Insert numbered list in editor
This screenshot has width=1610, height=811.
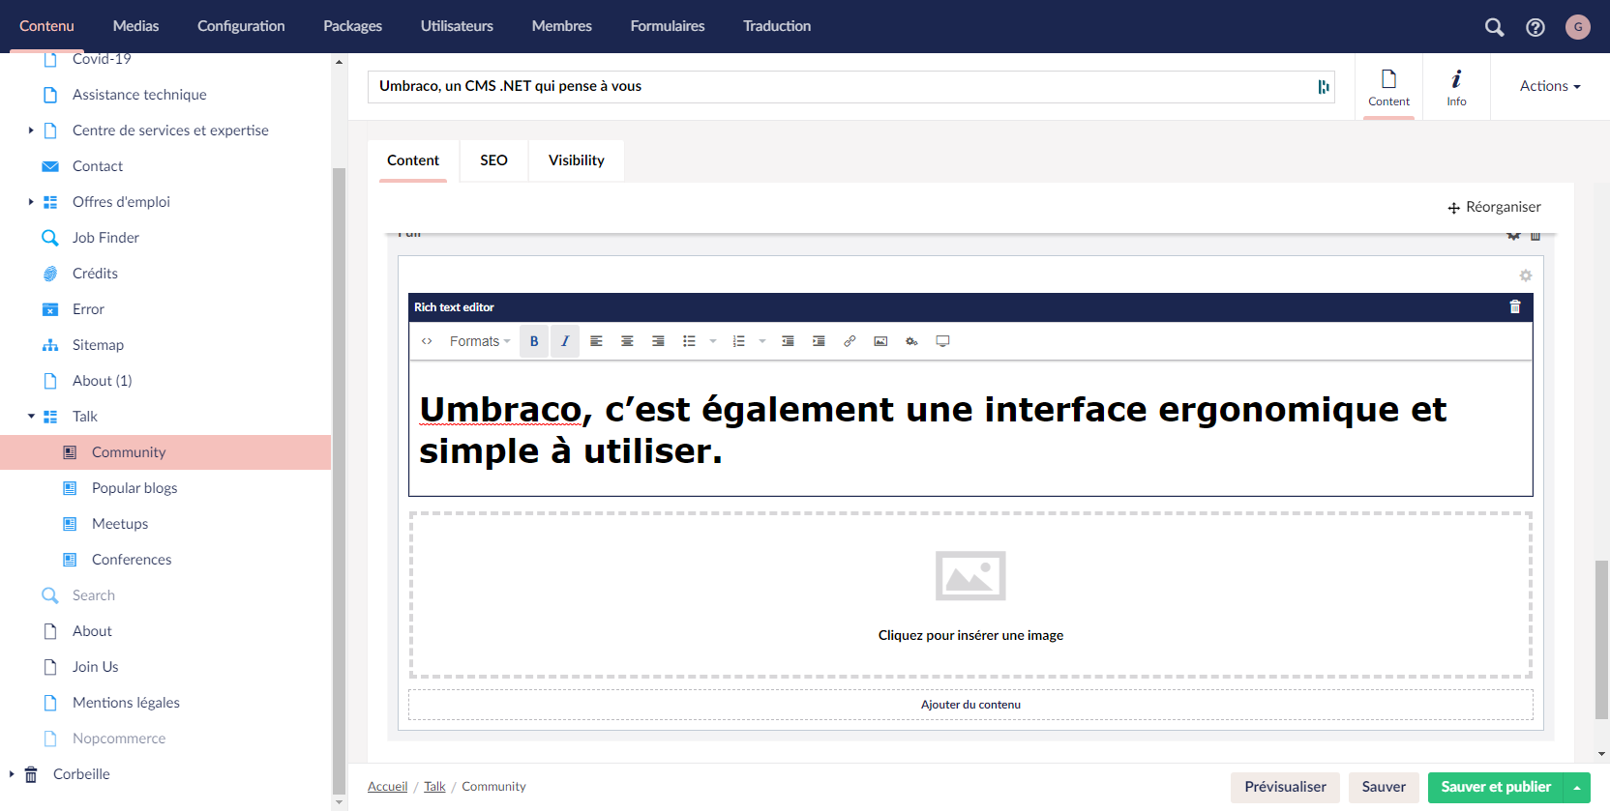(738, 341)
